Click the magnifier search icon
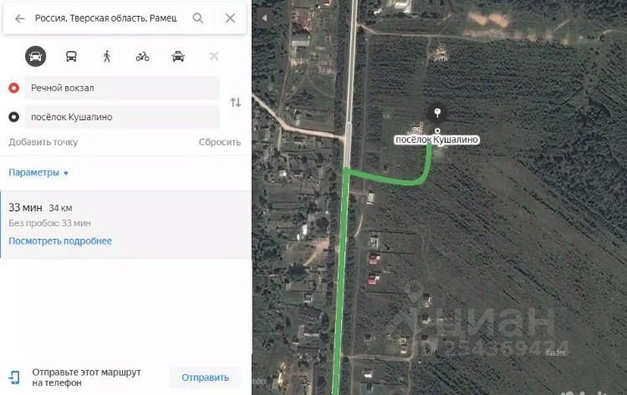The image size is (627, 395). 198,18
